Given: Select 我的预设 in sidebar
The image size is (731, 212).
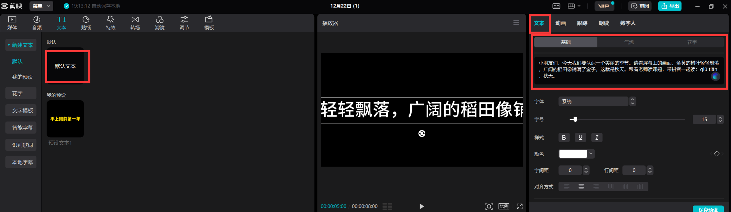Looking at the screenshot, I should click(22, 77).
